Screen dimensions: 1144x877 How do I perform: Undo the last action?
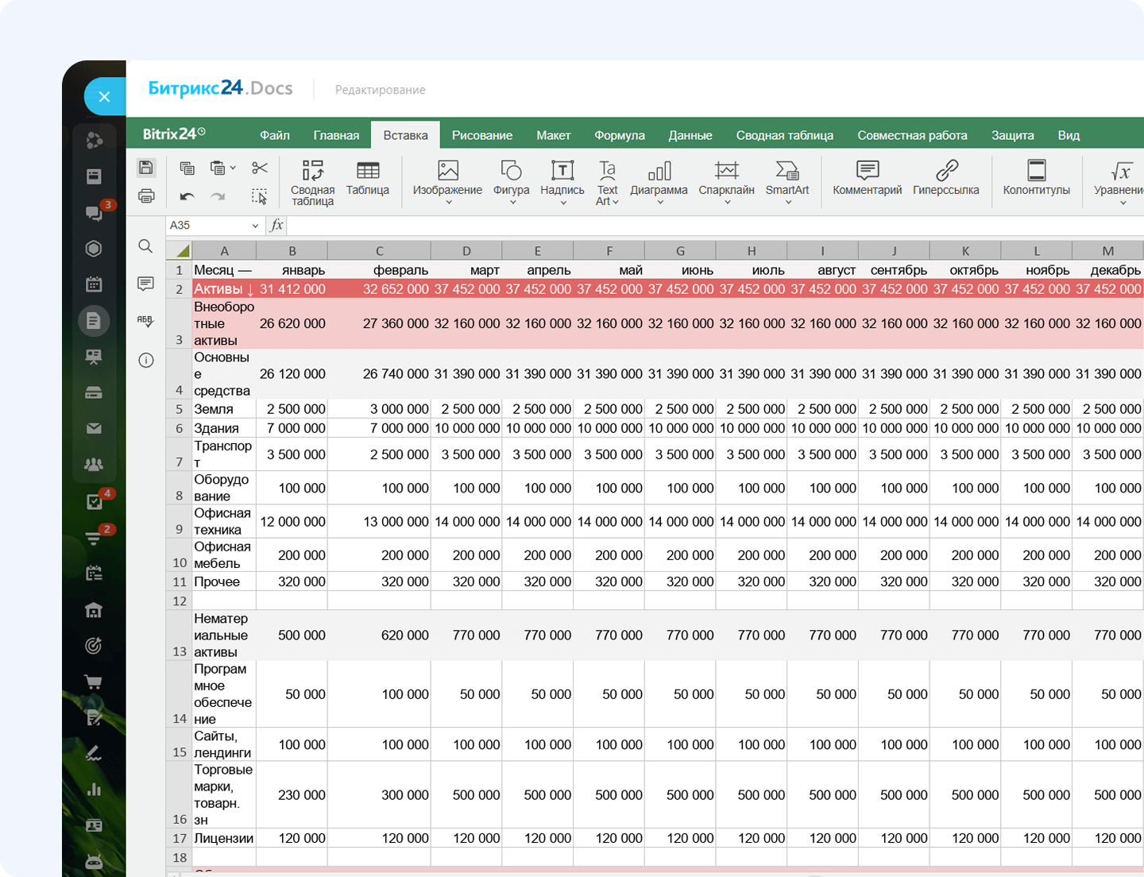click(x=187, y=196)
